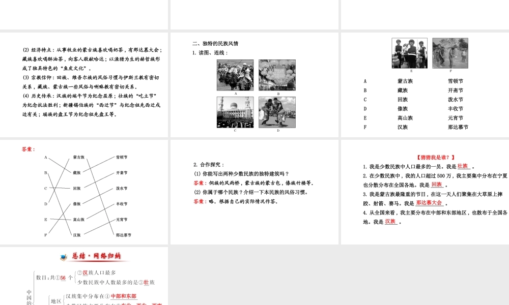Viewport: 509px width, 305px height.
Task: Click 雪顿节 in the list beside 蒙古族
Action: 456,81
